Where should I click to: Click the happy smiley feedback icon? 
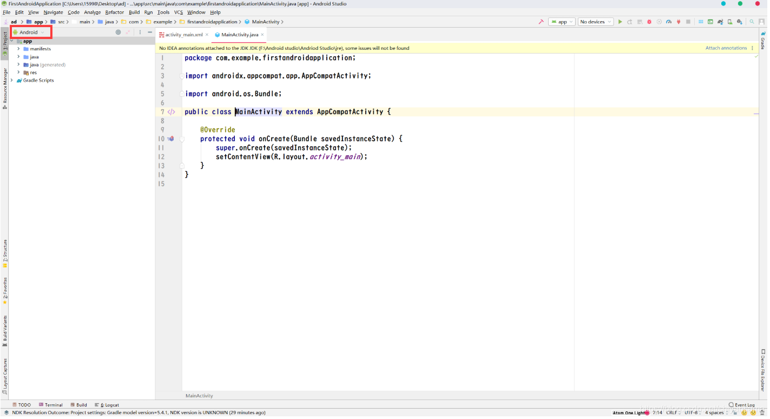click(x=744, y=413)
